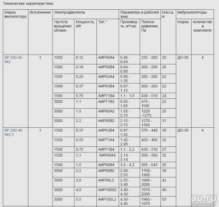Select the Марка вентилятора column header
219x207 pixels.
[x=15, y=14]
